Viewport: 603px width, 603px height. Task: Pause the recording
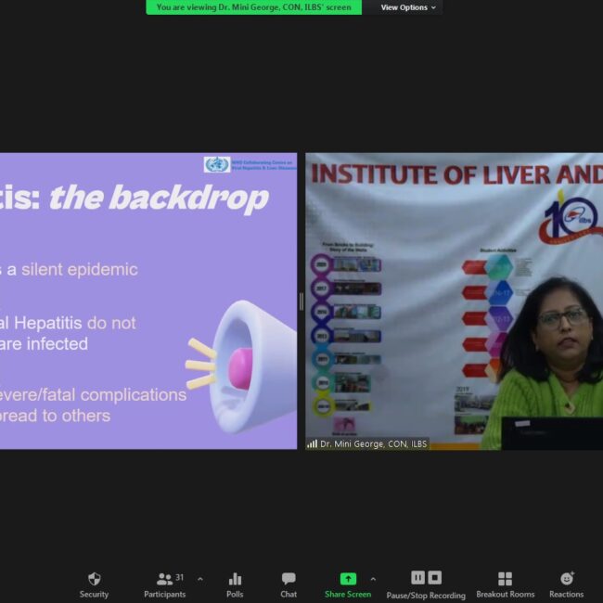pos(417,577)
